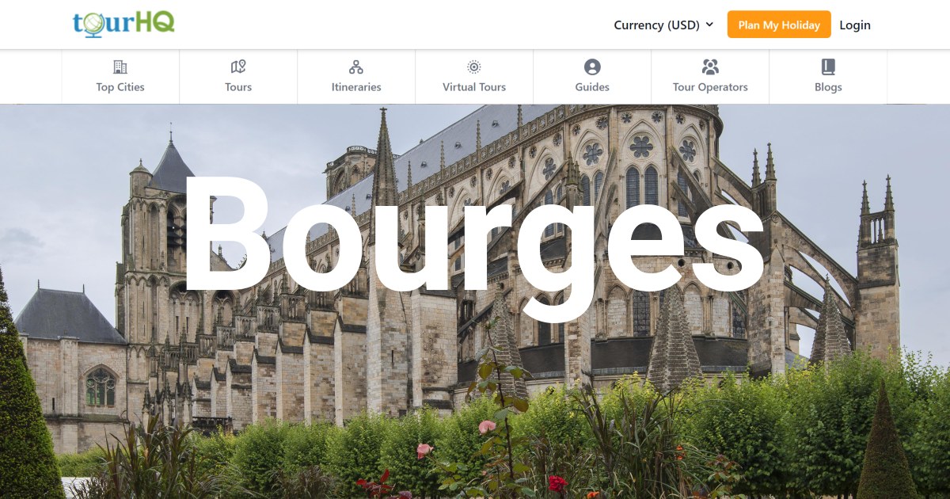This screenshot has width=950, height=499.
Task: Go to the Guides section
Action: [x=591, y=87]
